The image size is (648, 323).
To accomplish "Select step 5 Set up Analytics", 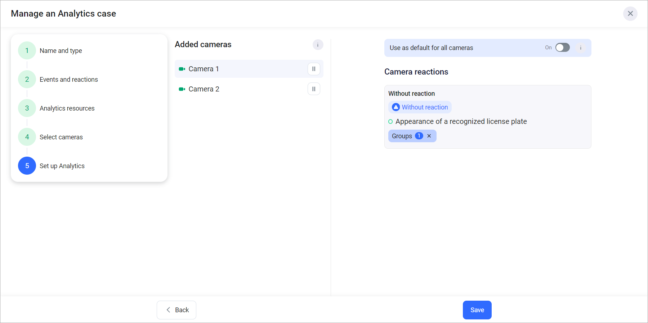I will click(x=27, y=166).
